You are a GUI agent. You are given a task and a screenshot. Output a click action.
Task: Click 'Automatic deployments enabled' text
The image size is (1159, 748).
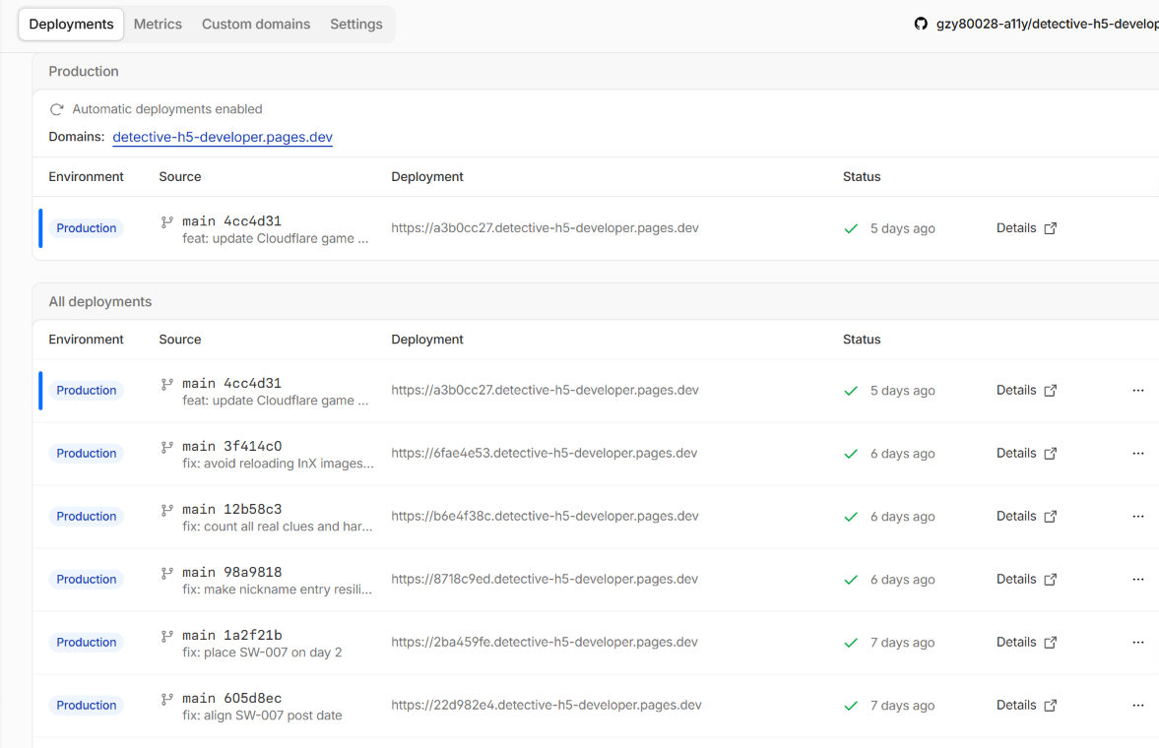[167, 109]
